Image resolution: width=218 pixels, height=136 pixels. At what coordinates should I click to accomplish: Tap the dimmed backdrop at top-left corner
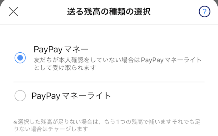pyautogui.click(x=1, y=1)
